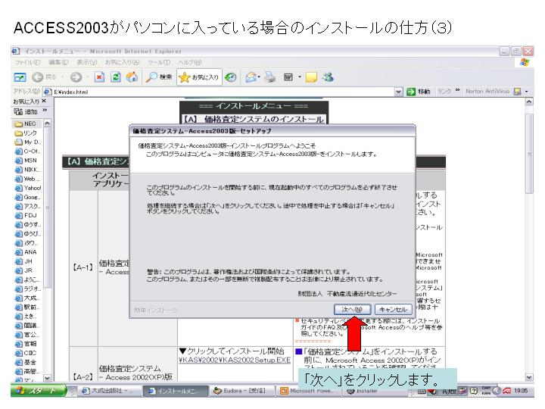The image size is (545, 409).
Task: Open the 表示(V) menu
Action: [86, 62]
